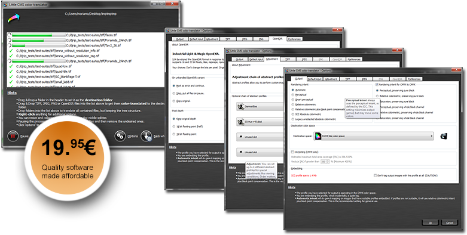467x235 pixels.
Task: Click the Cancel button
Action: pos(450,222)
